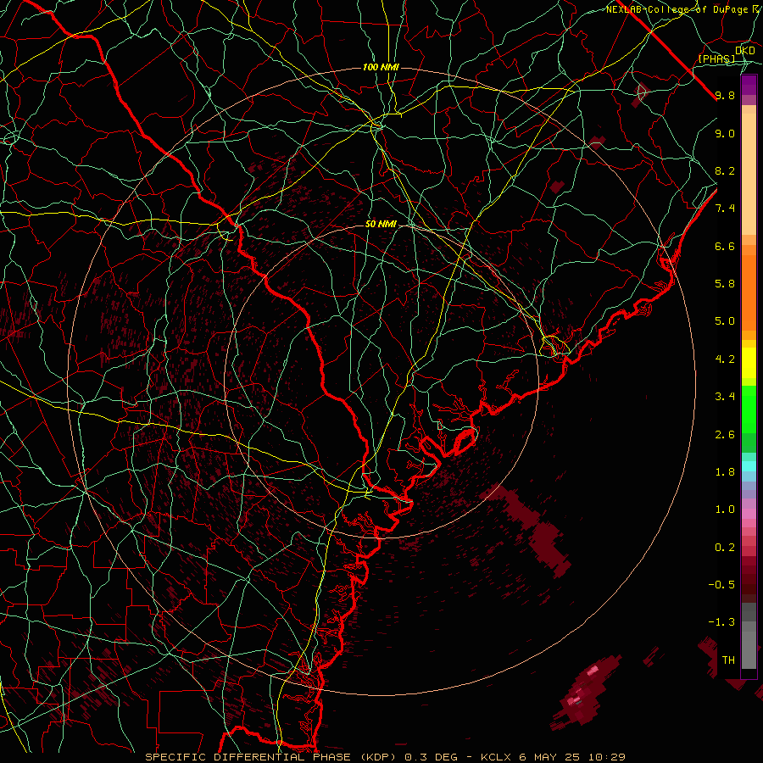763x763 pixels.
Task: Click the 8.2 scale value
Action: [x=725, y=170]
